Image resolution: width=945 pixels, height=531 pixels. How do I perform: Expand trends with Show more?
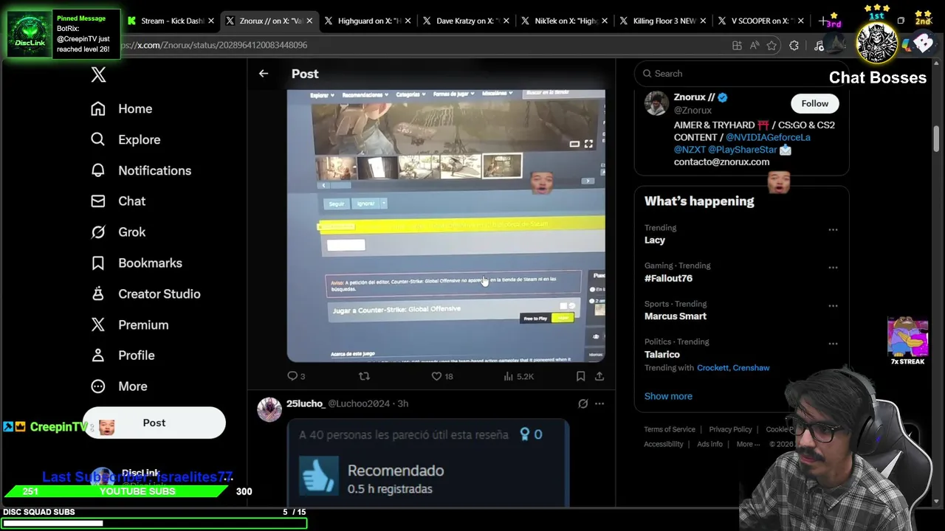point(668,396)
